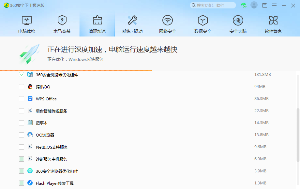Screen dimensions: 300x189
Task: Click the 14.3MB size value
Action: pyautogui.click(x=261, y=123)
